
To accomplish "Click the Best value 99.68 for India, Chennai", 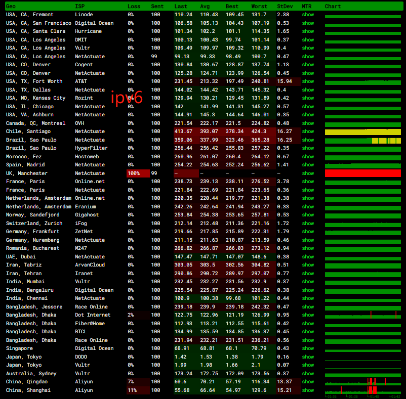I will 233,298.
